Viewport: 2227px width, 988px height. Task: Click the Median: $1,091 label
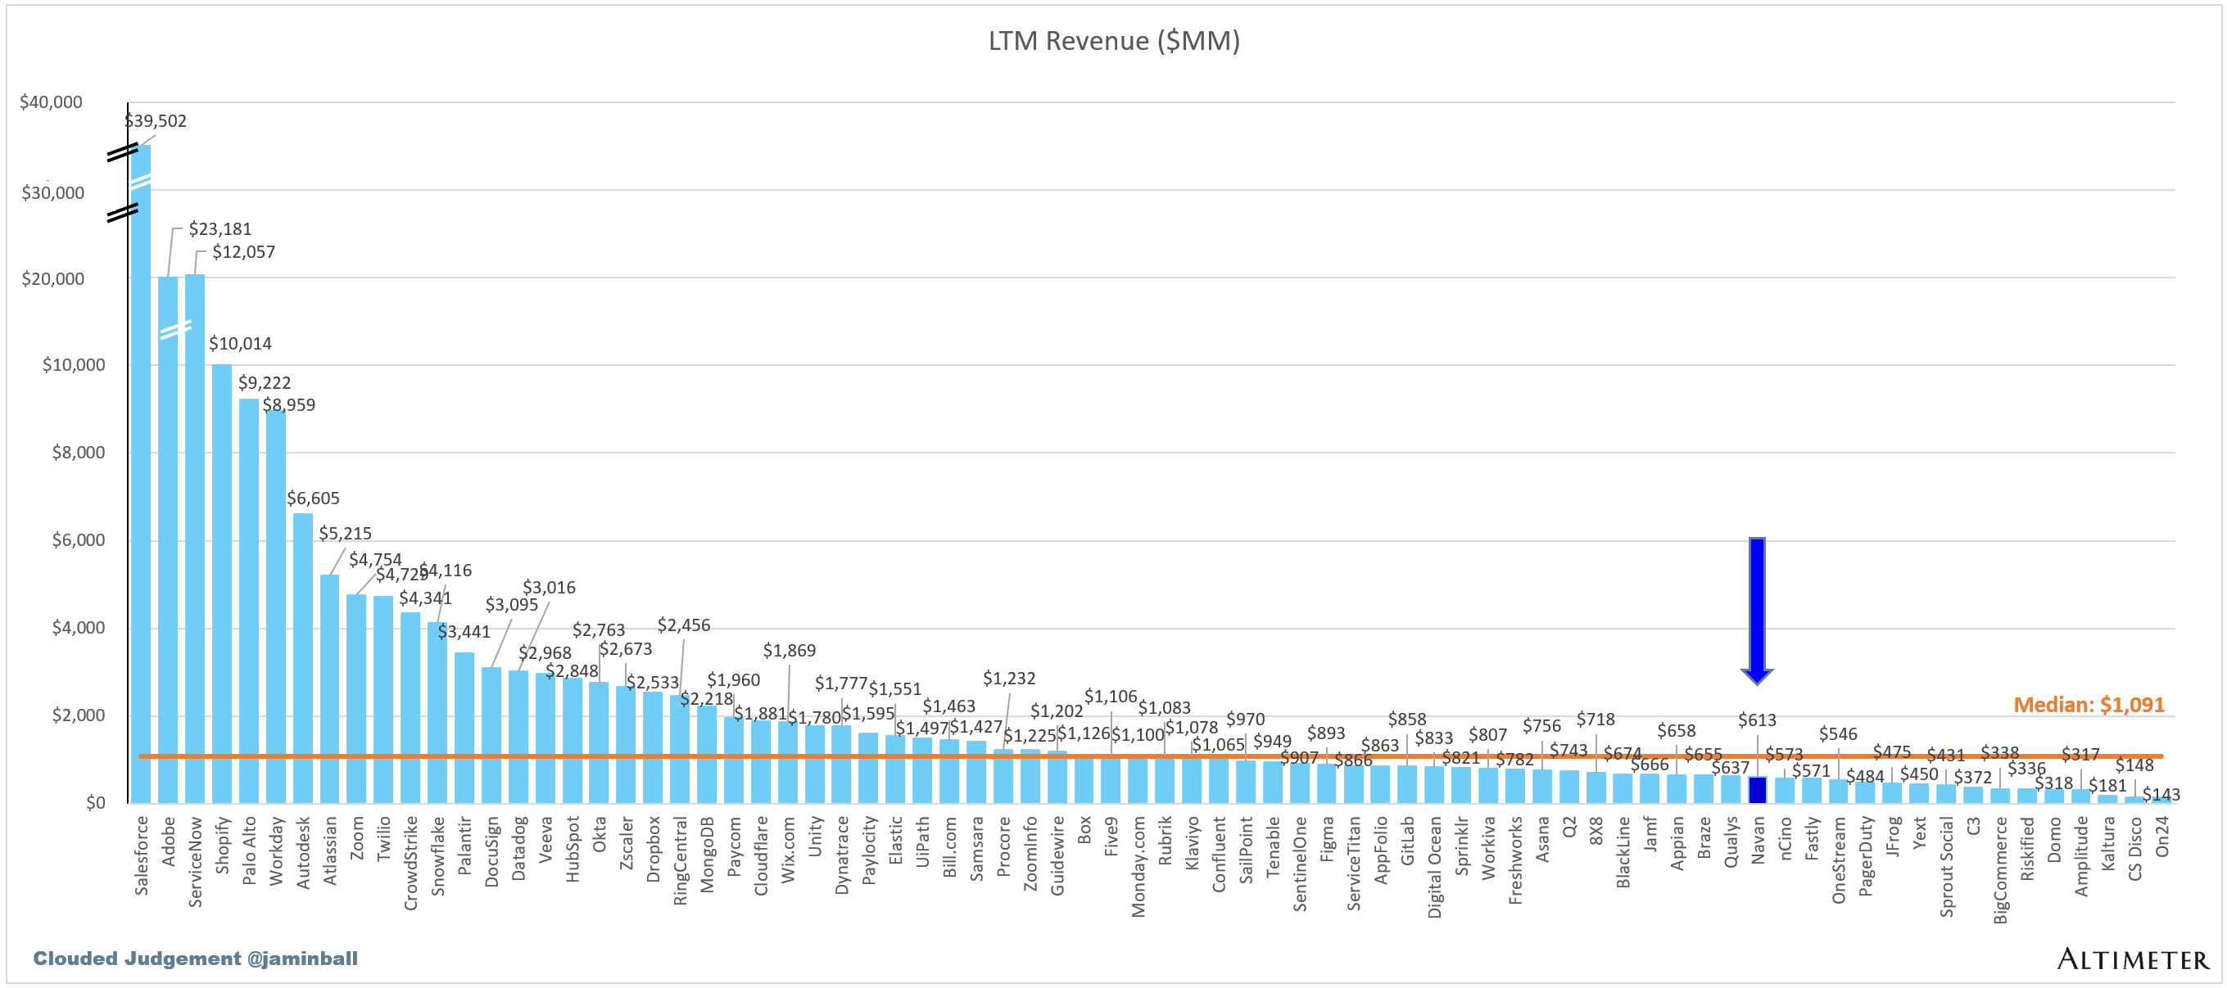point(2088,705)
